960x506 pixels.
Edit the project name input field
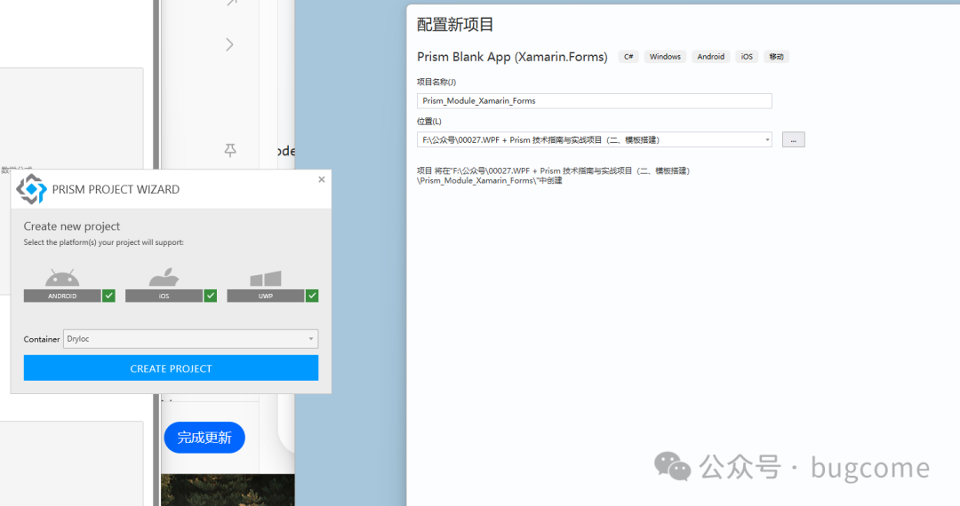pyautogui.click(x=594, y=101)
